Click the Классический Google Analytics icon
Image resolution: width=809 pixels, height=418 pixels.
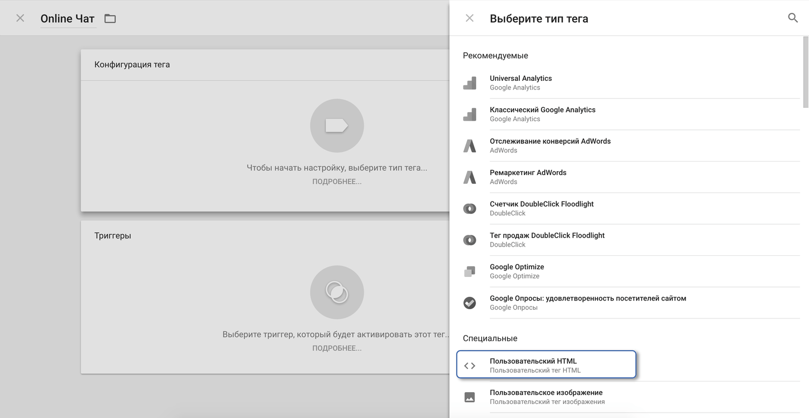pos(470,114)
